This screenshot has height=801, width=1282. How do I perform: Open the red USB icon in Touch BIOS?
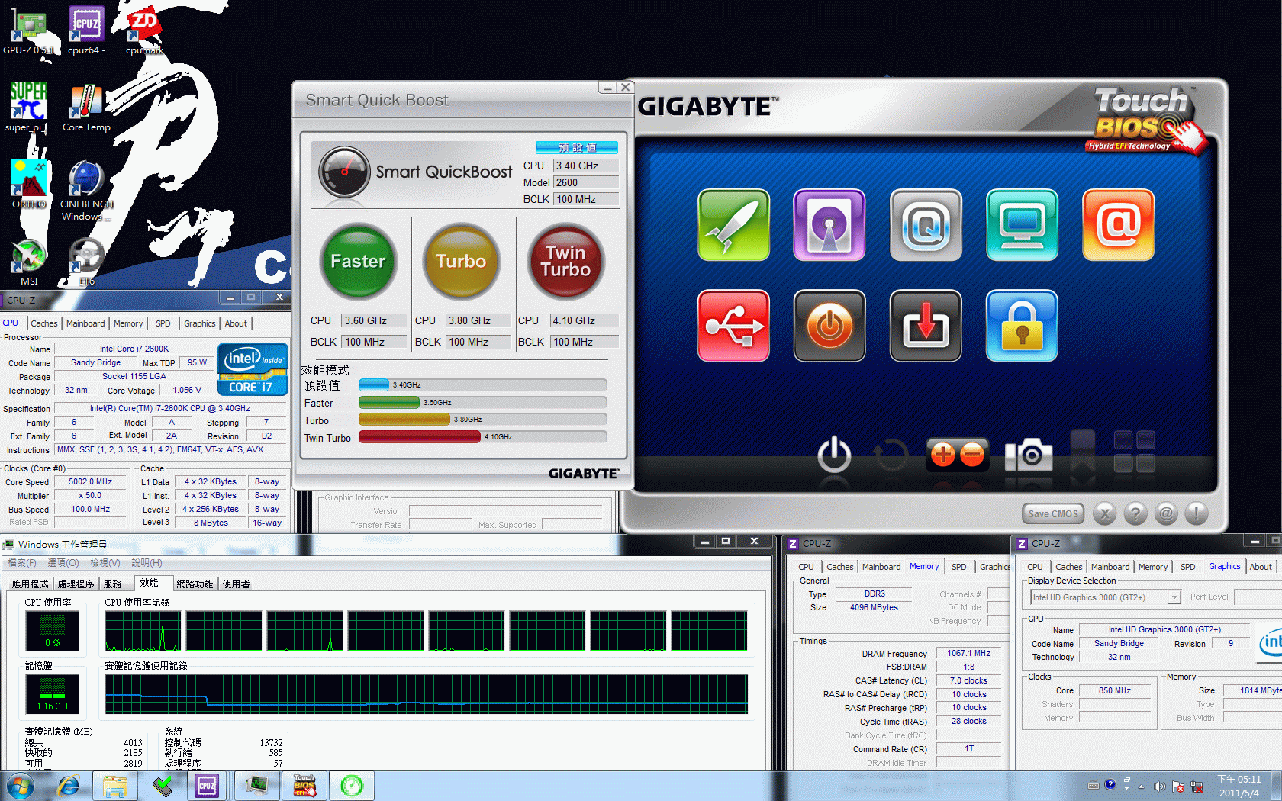(x=733, y=326)
